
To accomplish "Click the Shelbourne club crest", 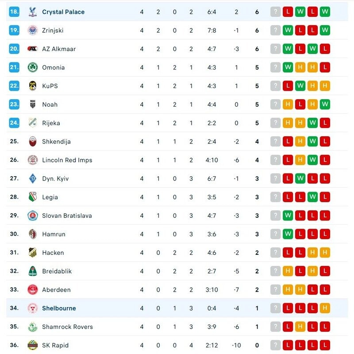I will point(33,308).
